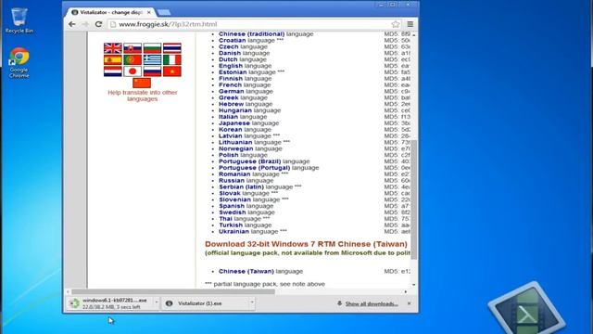The height and width of the screenshot is (334, 593).
Task: Click the Vietnam flag
Action: pos(172,71)
